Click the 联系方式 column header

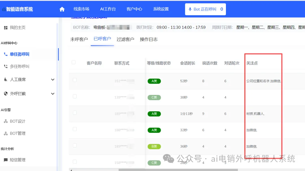(x=122, y=63)
